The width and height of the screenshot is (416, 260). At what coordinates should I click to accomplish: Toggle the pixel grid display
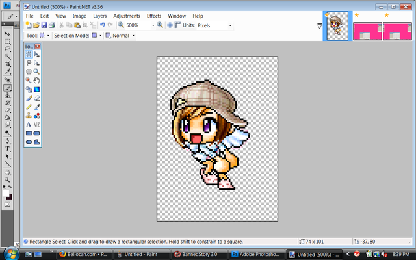(170, 25)
